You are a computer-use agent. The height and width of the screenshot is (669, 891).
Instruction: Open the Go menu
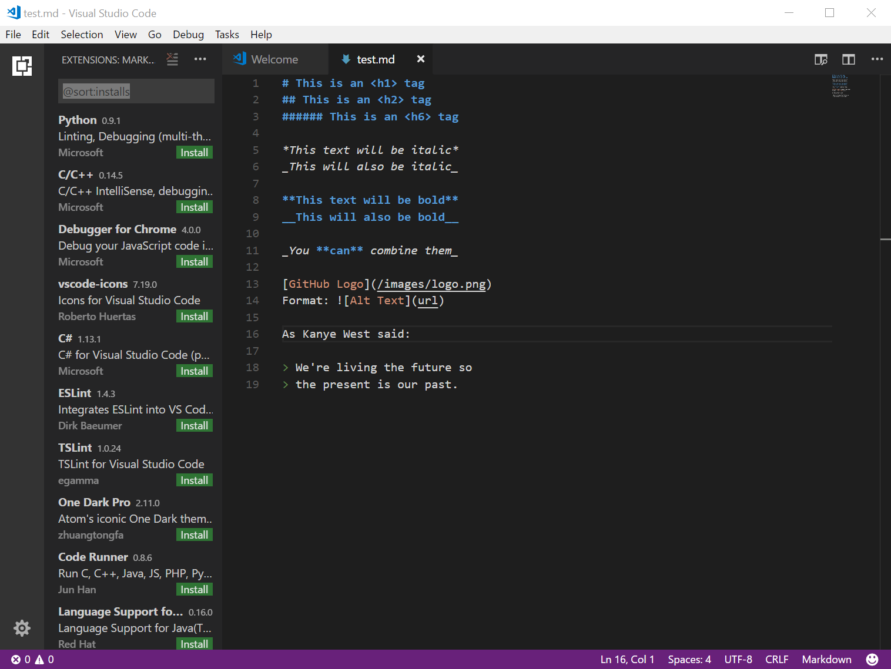[155, 35]
